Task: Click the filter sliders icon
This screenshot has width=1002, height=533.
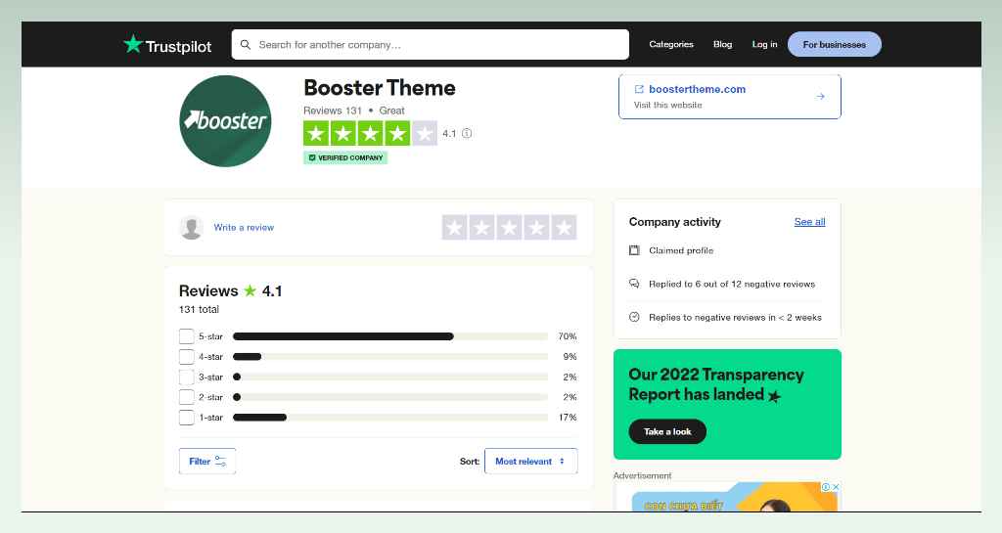Action: (220, 461)
